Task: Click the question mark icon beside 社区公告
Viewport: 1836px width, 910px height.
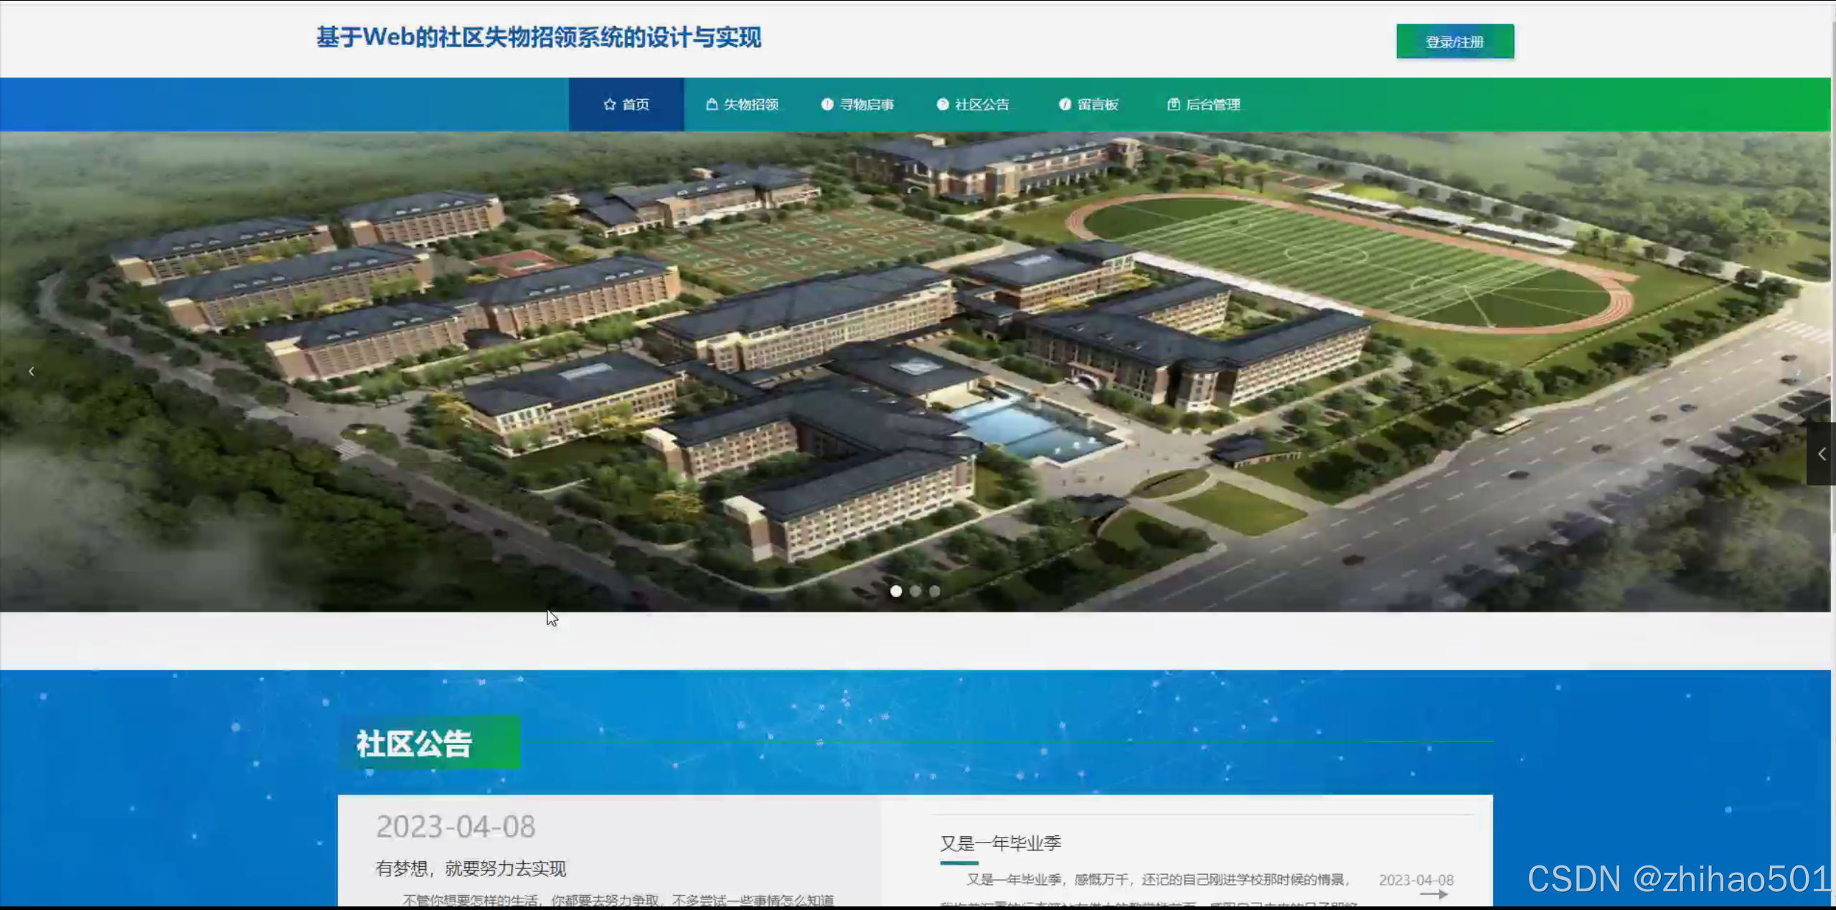Action: click(942, 105)
